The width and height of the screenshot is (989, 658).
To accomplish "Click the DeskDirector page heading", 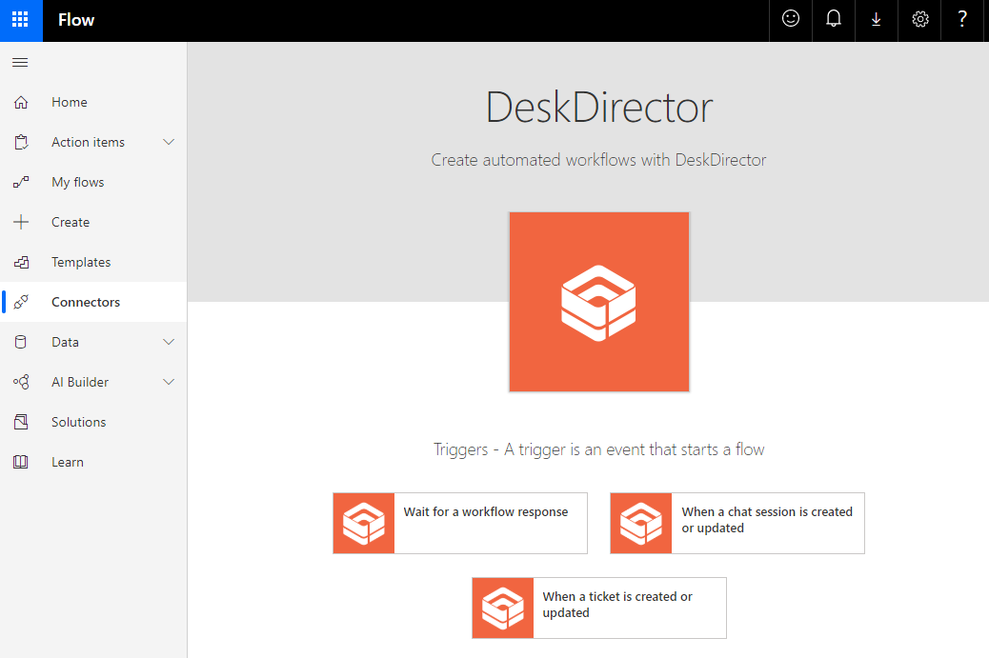I will point(599,108).
